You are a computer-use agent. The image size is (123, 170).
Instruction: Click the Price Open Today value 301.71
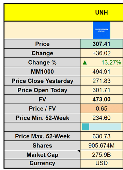(102, 90)
